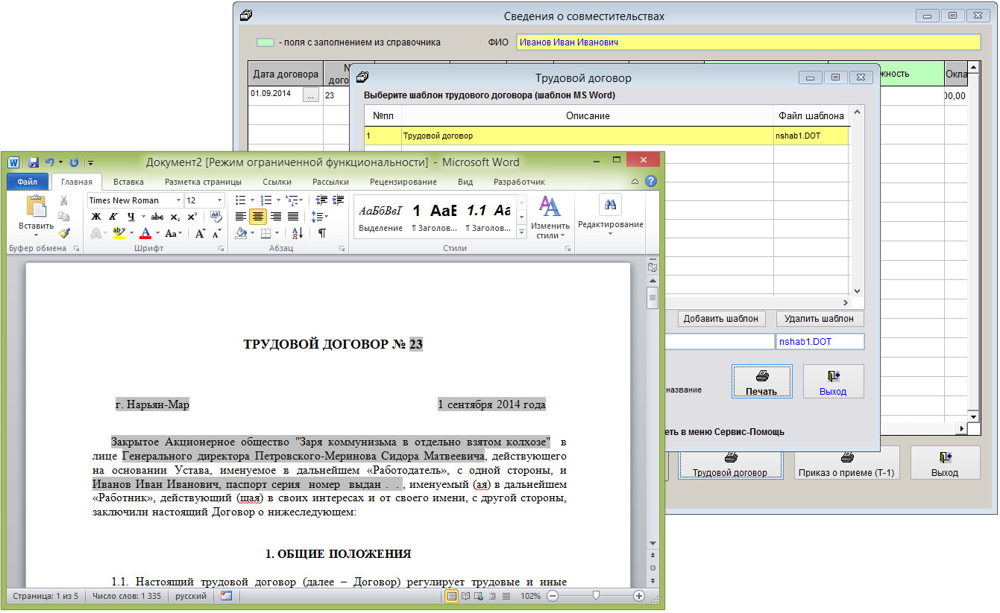Click the red font color button

[146, 233]
